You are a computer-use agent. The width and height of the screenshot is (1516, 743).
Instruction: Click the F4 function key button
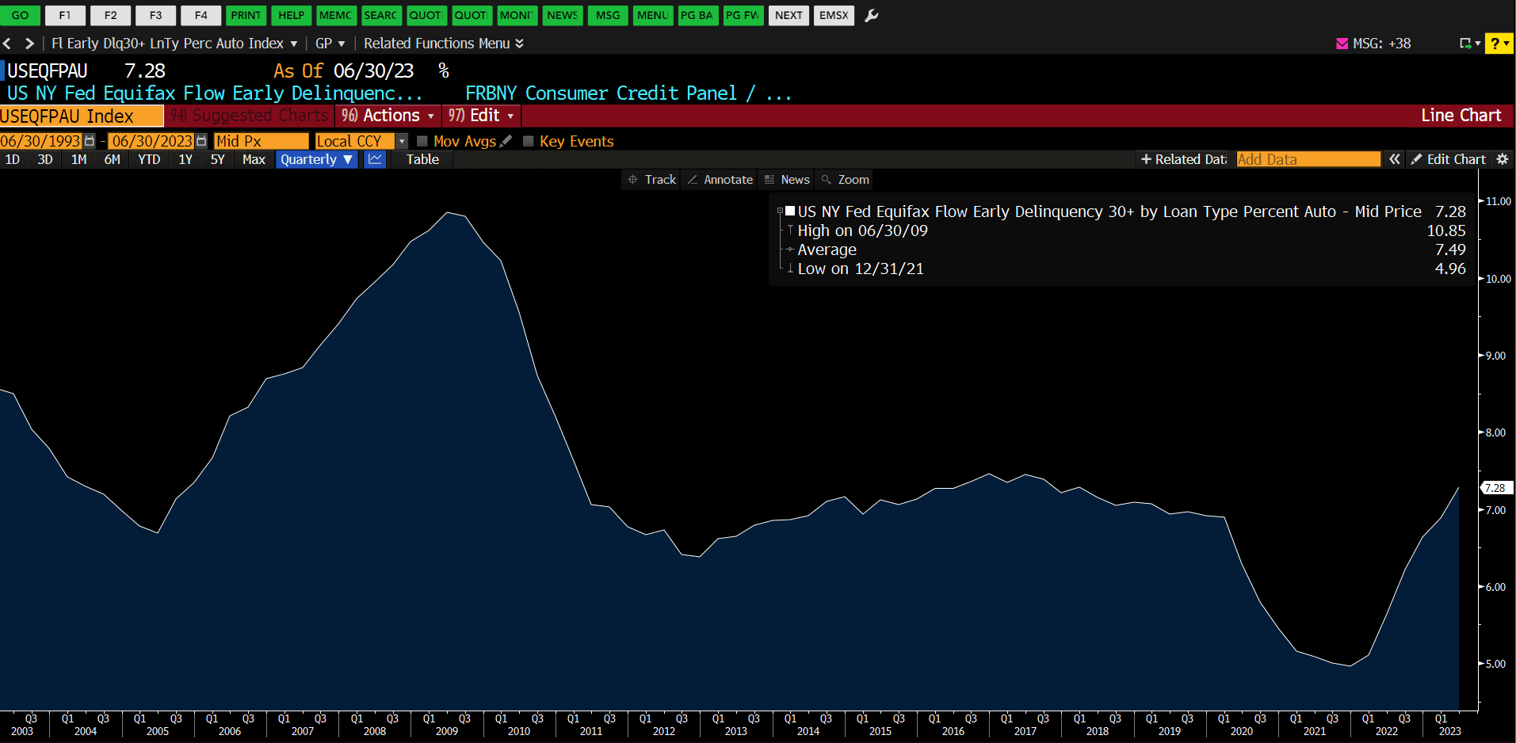point(200,15)
